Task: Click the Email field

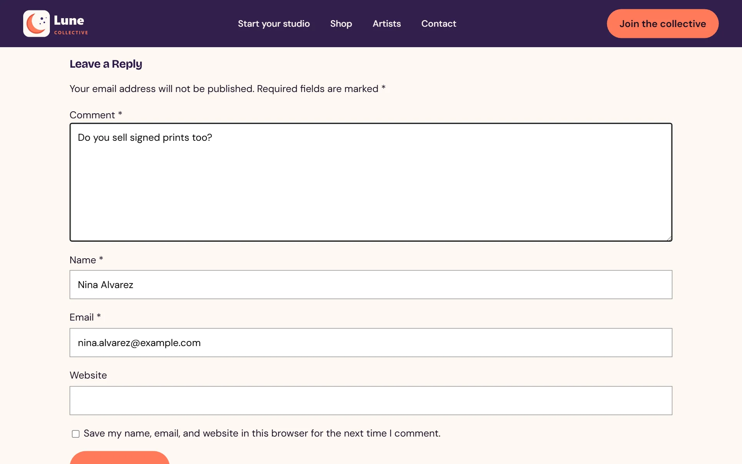Action: [371, 343]
